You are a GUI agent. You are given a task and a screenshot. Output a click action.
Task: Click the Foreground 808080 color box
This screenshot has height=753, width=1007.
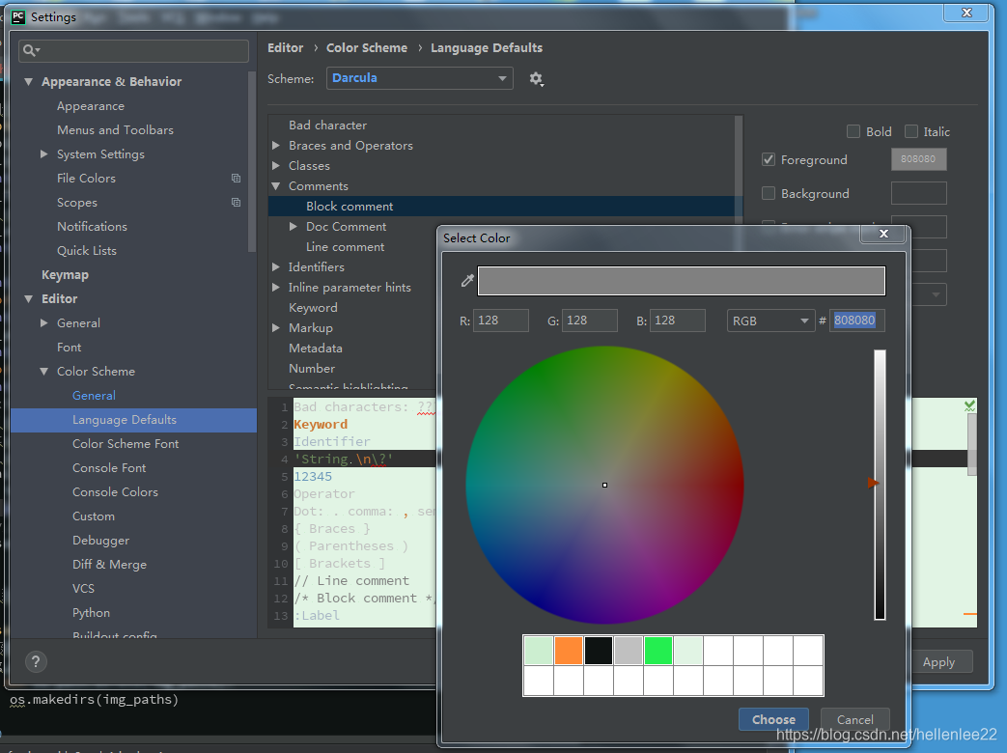click(918, 159)
